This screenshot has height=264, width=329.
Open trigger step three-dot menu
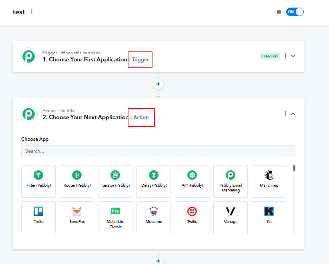click(x=285, y=56)
